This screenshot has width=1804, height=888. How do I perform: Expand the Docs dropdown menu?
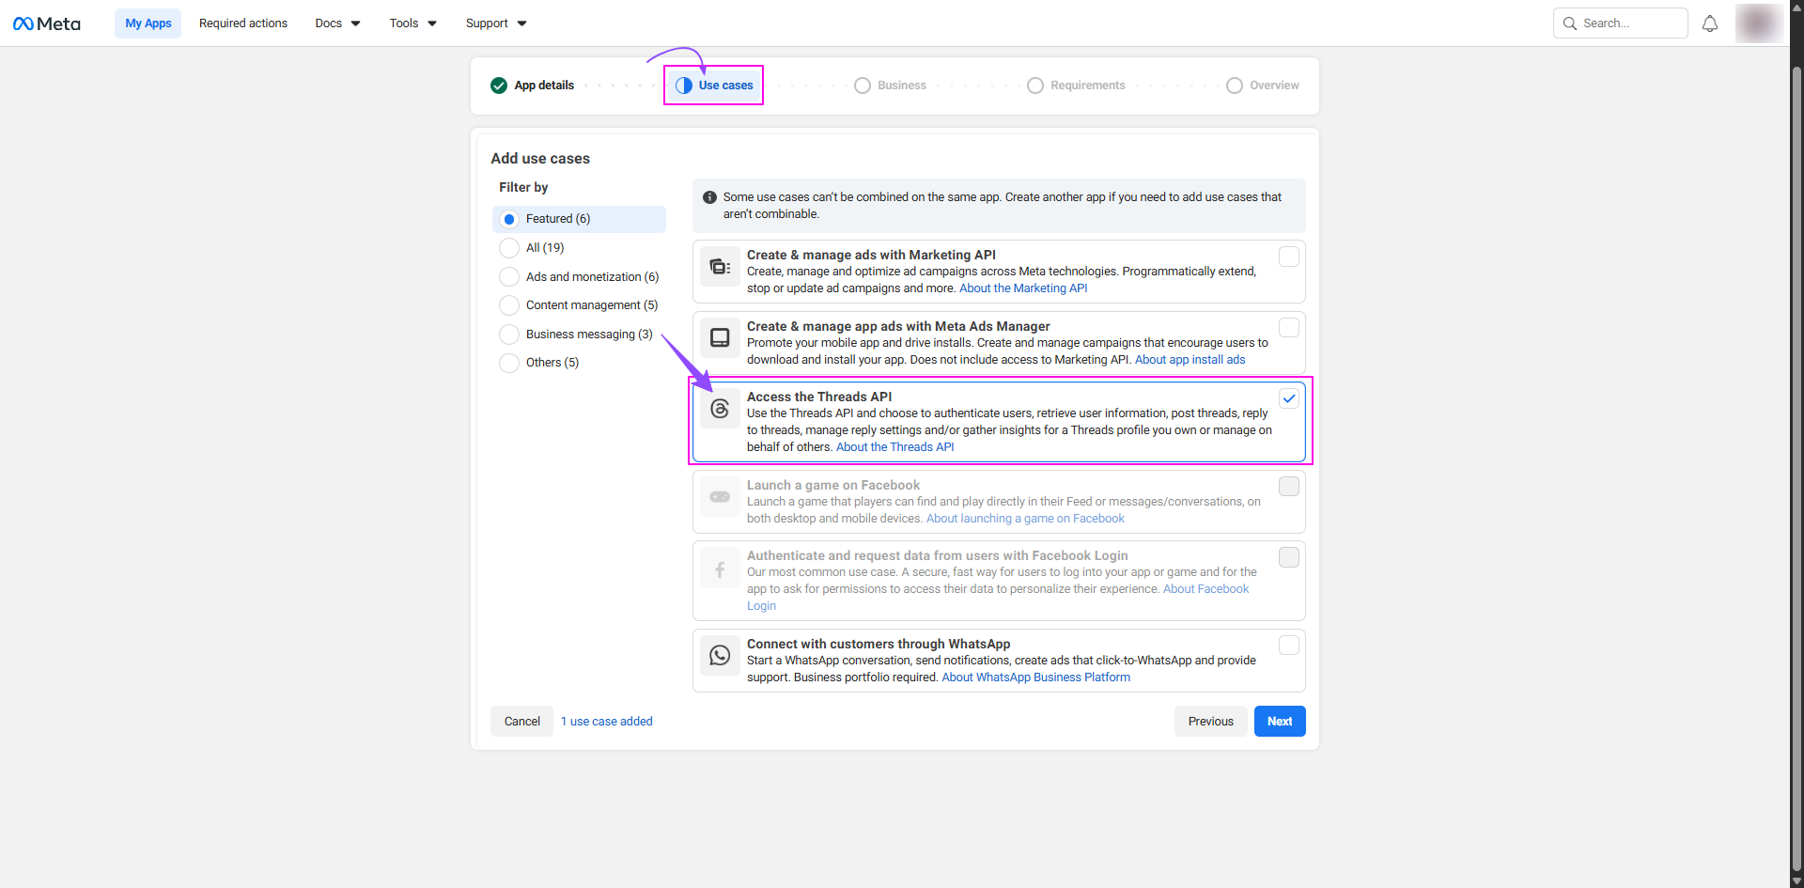tap(337, 23)
